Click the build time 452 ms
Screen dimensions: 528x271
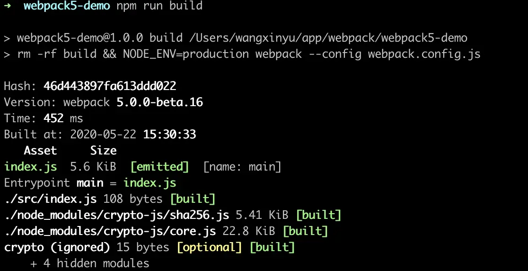(63, 118)
